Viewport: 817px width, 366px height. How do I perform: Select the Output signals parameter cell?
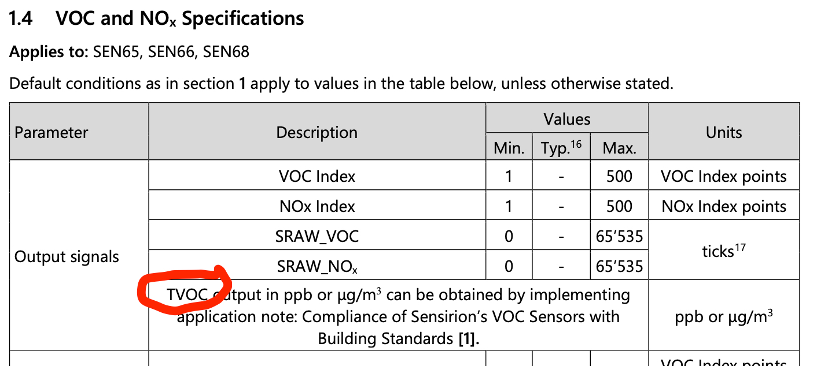(67, 256)
